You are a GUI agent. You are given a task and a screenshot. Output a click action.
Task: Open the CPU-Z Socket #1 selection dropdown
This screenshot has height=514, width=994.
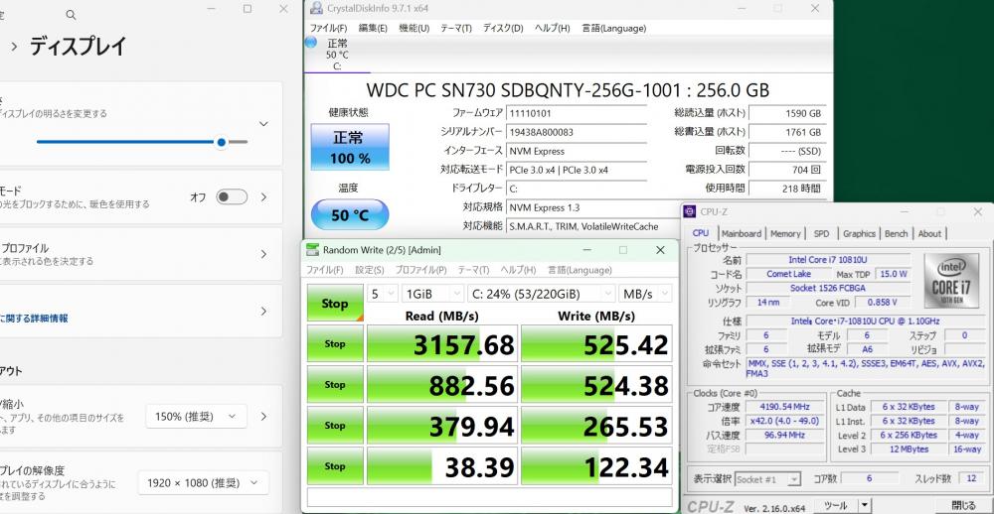tap(767, 480)
